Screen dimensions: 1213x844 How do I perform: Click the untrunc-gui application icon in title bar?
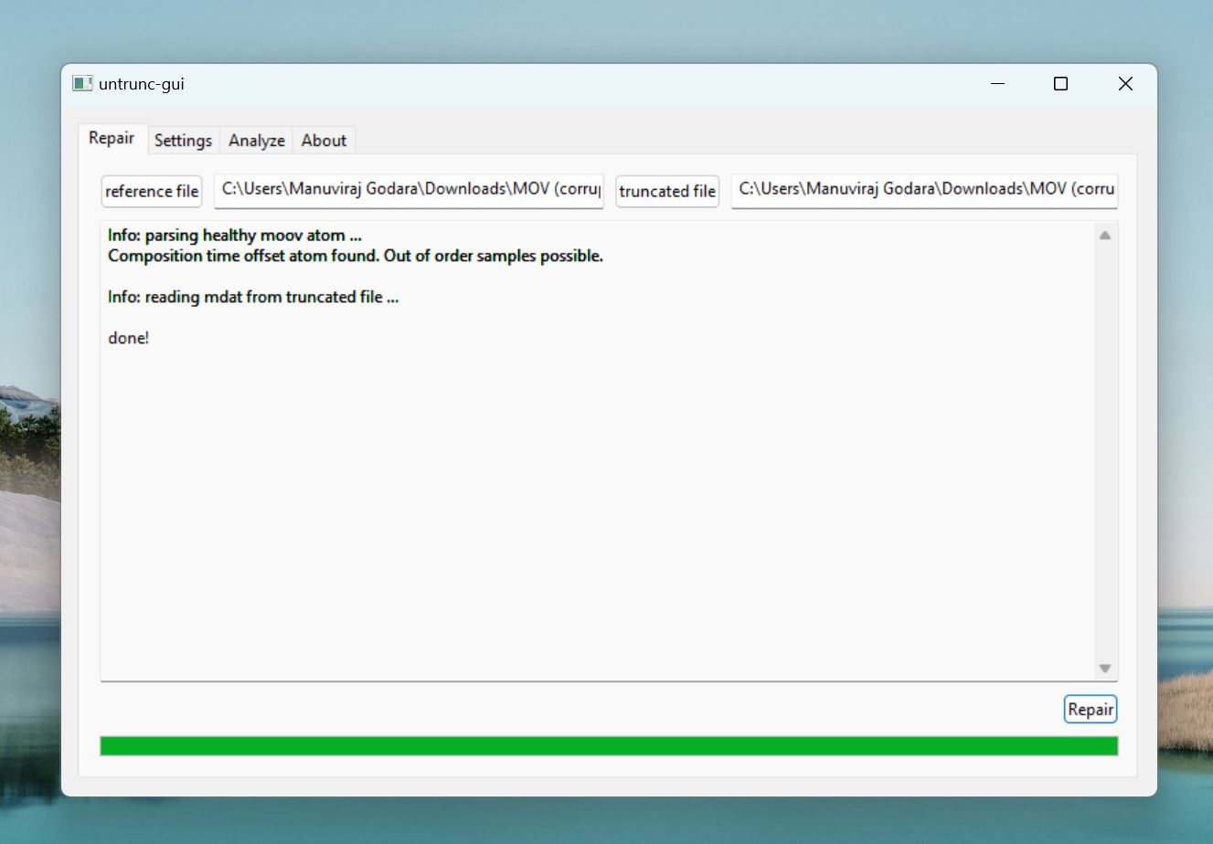coord(82,83)
